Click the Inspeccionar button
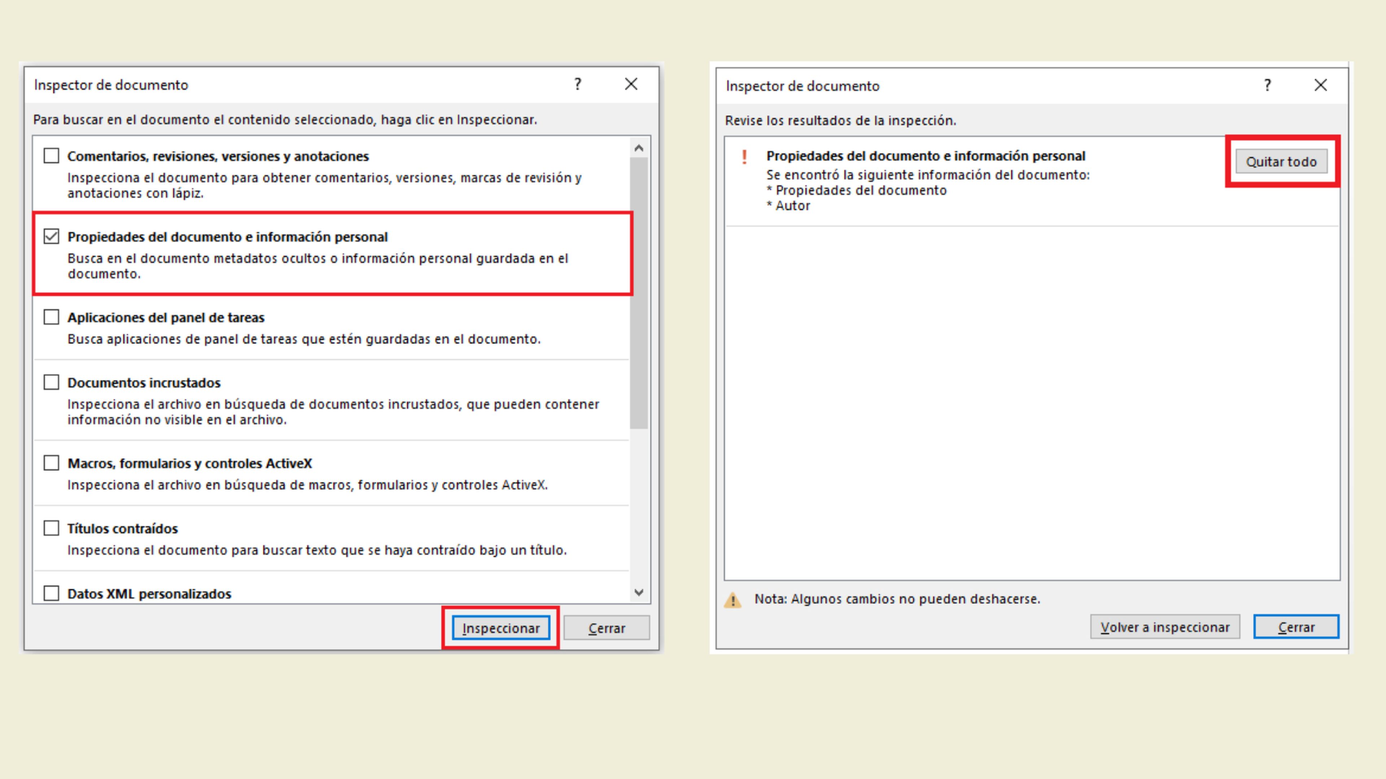This screenshot has width=1386, height=779. 501,628
